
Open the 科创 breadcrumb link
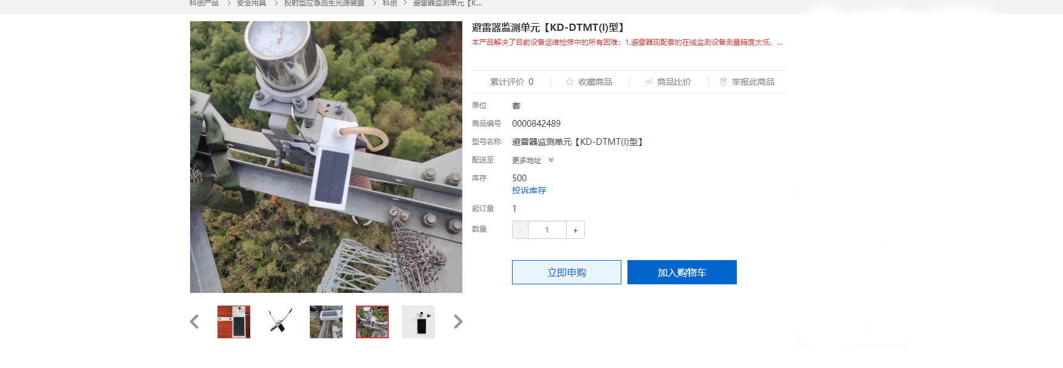coord(390,3)
